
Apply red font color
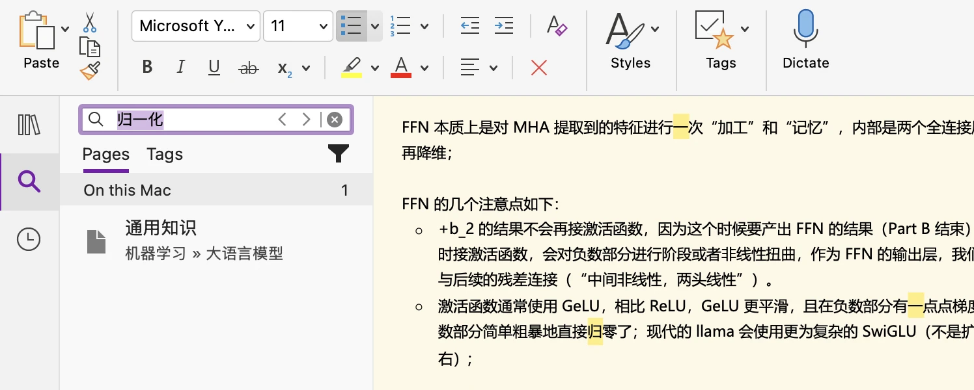[x=401, y=68]
